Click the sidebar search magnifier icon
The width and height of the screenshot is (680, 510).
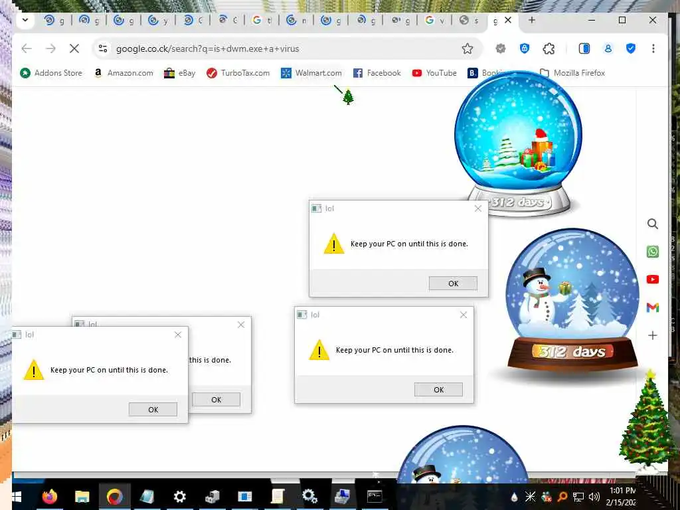pyautogui.click(x=652, y=224)
